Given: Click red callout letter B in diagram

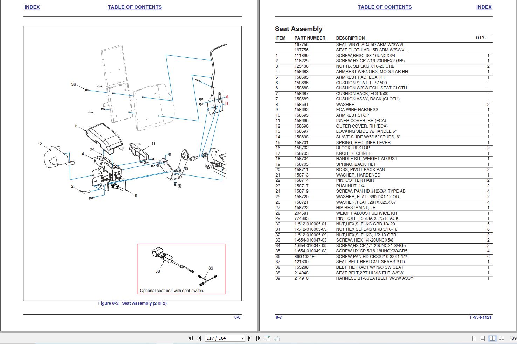Looking at the screenshot, I should point(227,103).
